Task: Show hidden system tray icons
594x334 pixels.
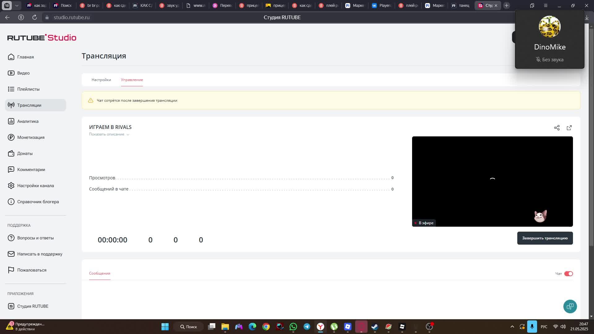Action: tap(512, 327)
